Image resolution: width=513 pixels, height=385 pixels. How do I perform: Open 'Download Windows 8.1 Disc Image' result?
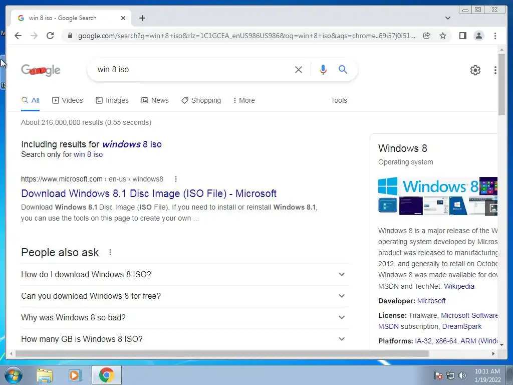(149, 194)
